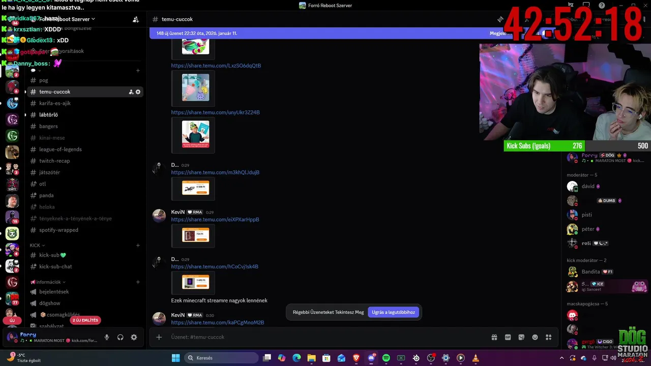Open link share.temu.com/kaPCgMnoM2B
651x366 pixels.
[218, 322]
